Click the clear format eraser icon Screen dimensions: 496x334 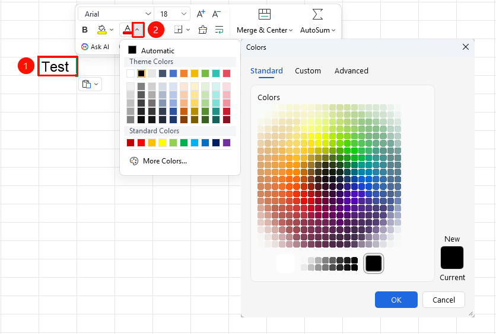[203, 30]
